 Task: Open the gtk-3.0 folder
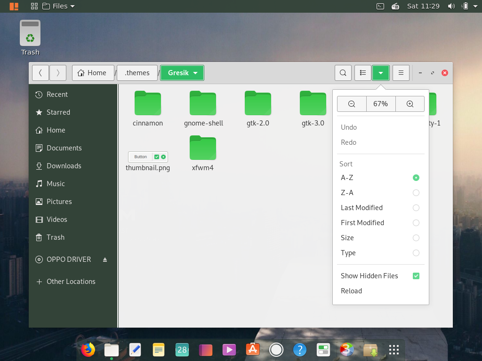(313, 109)
